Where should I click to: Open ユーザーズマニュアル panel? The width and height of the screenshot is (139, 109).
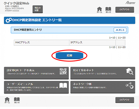[x=36, y=87]
